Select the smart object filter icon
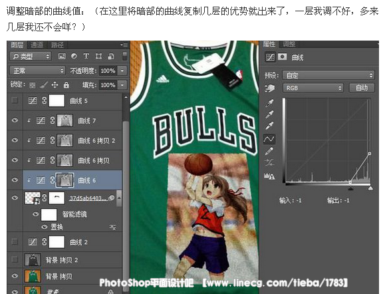The height and width of the screenshot is (294, 381). [111, 57]
